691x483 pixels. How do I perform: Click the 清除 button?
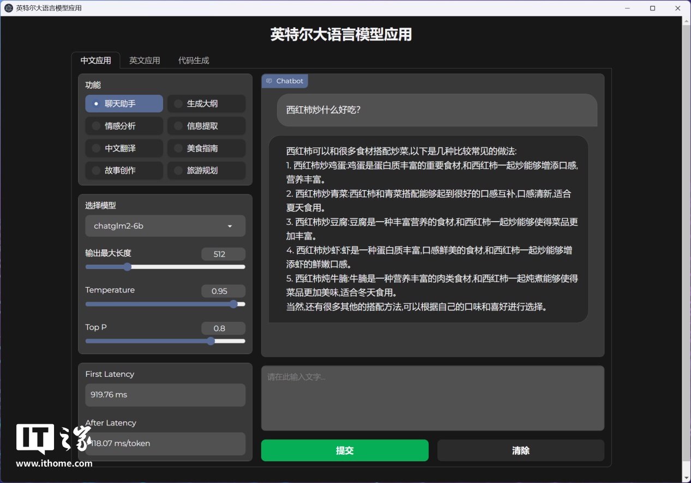coord(520,450)
